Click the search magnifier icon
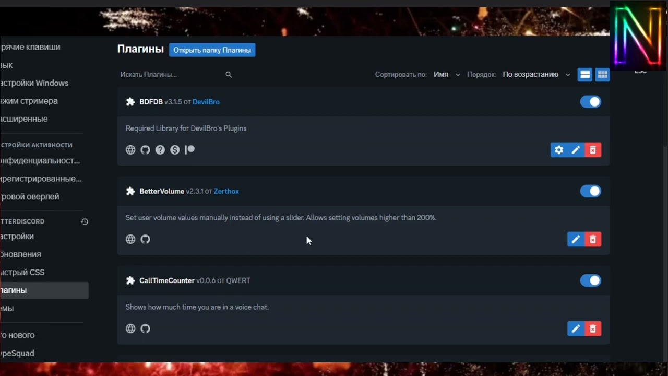This screenshot has width=668, height=376. pos(229,75)
